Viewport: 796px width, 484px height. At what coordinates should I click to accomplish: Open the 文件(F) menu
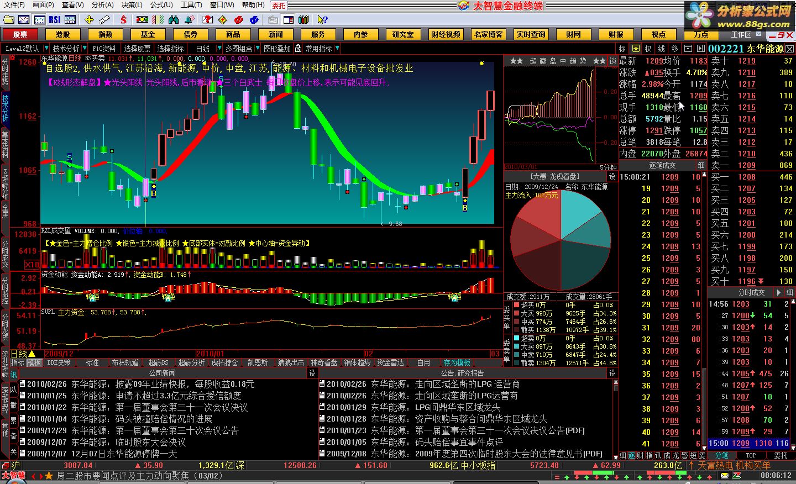(14, 5)
